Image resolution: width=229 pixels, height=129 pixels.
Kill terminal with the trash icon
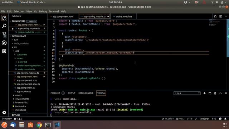pos(215,93)
